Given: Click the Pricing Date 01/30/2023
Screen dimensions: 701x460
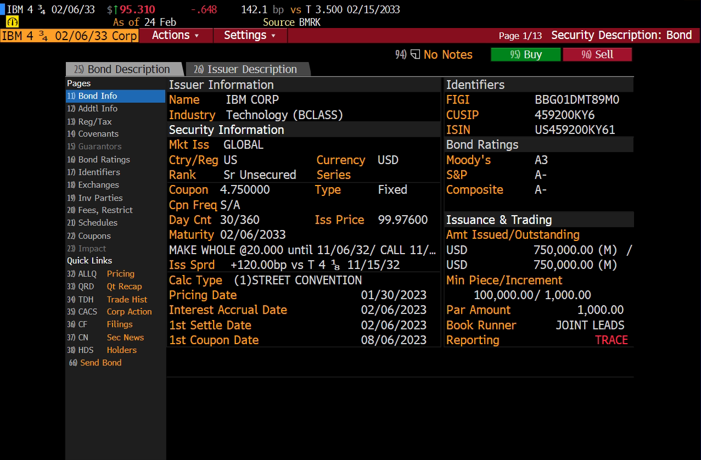Looking at the screenshot, I should (394, 295).
